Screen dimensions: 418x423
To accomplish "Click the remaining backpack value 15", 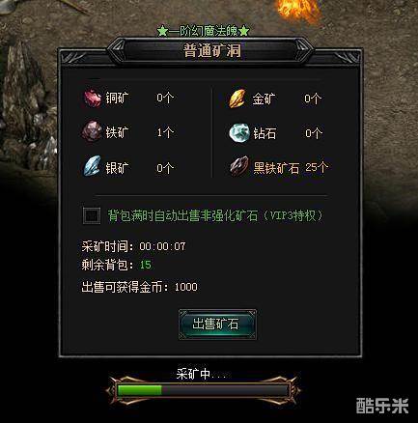I will pyautogui.click(x=145, y=265).
